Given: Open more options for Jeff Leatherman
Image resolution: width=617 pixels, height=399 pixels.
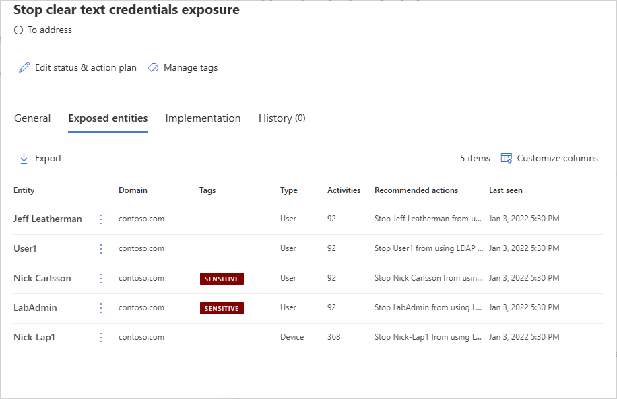Looking at the screenshot, I should click(101, 219).
